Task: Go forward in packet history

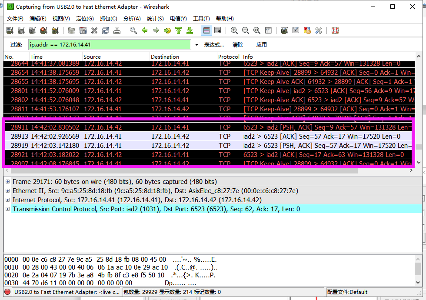Action: [156, 30]
